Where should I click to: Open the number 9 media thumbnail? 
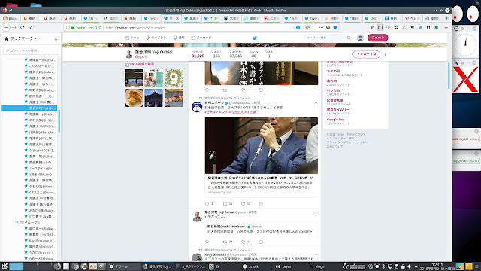[x=174, y=78]
